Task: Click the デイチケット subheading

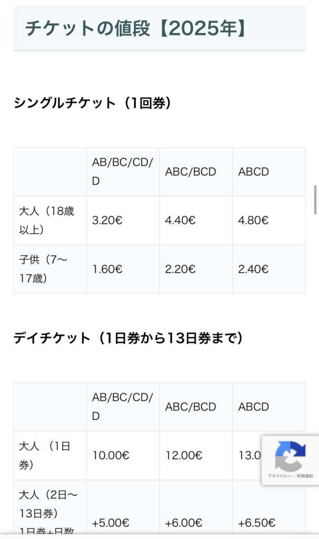Action: (128, 338)
